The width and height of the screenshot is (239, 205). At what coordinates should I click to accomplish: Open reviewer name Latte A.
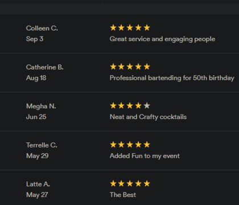point(38,184)
